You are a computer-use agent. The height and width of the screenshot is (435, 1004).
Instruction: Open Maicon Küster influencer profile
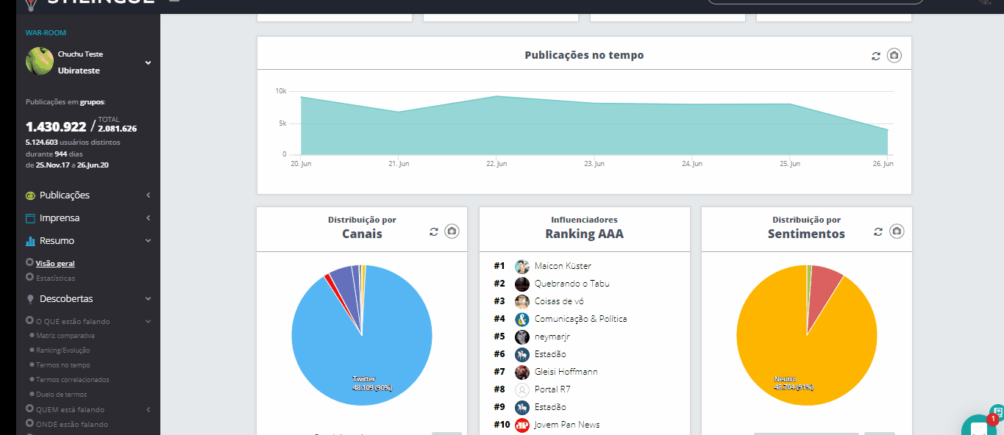pos(563,266)
